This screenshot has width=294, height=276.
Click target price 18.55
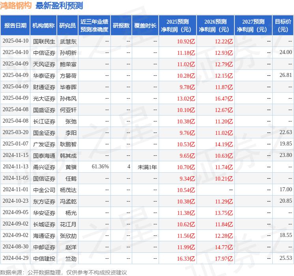[286, 235]
